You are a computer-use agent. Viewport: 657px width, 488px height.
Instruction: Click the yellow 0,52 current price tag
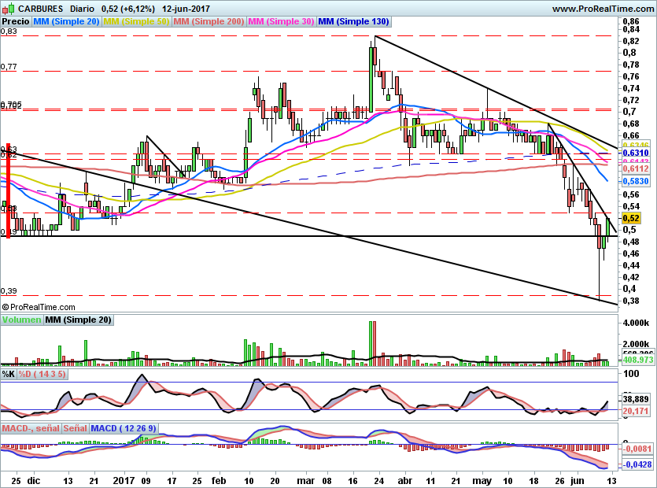click(x=631, y=218)
